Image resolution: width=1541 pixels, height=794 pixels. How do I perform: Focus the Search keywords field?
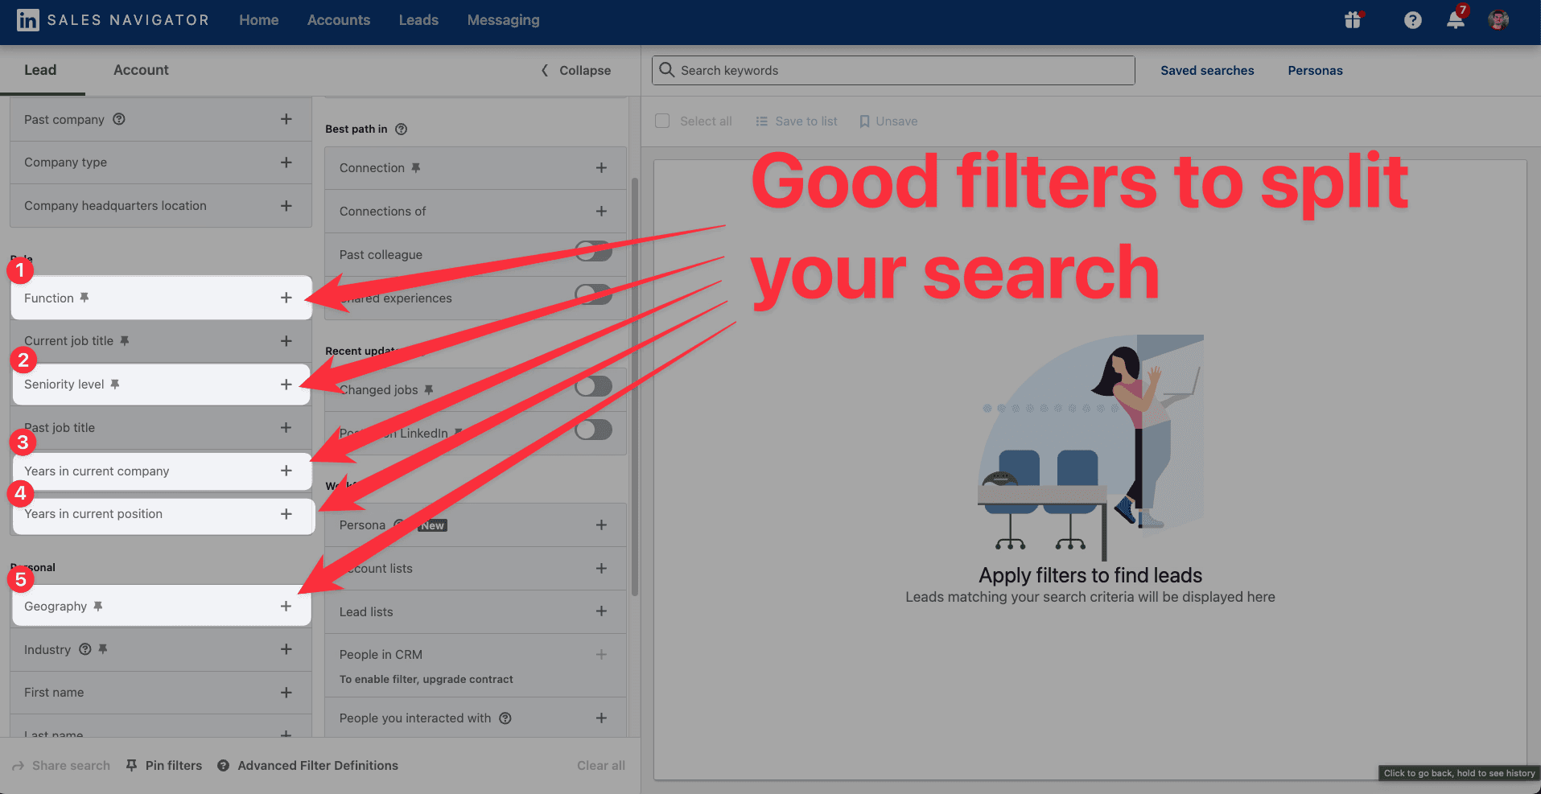(x=893, y=71)
